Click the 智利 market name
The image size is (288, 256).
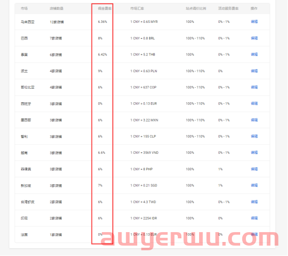click(24, 137)
